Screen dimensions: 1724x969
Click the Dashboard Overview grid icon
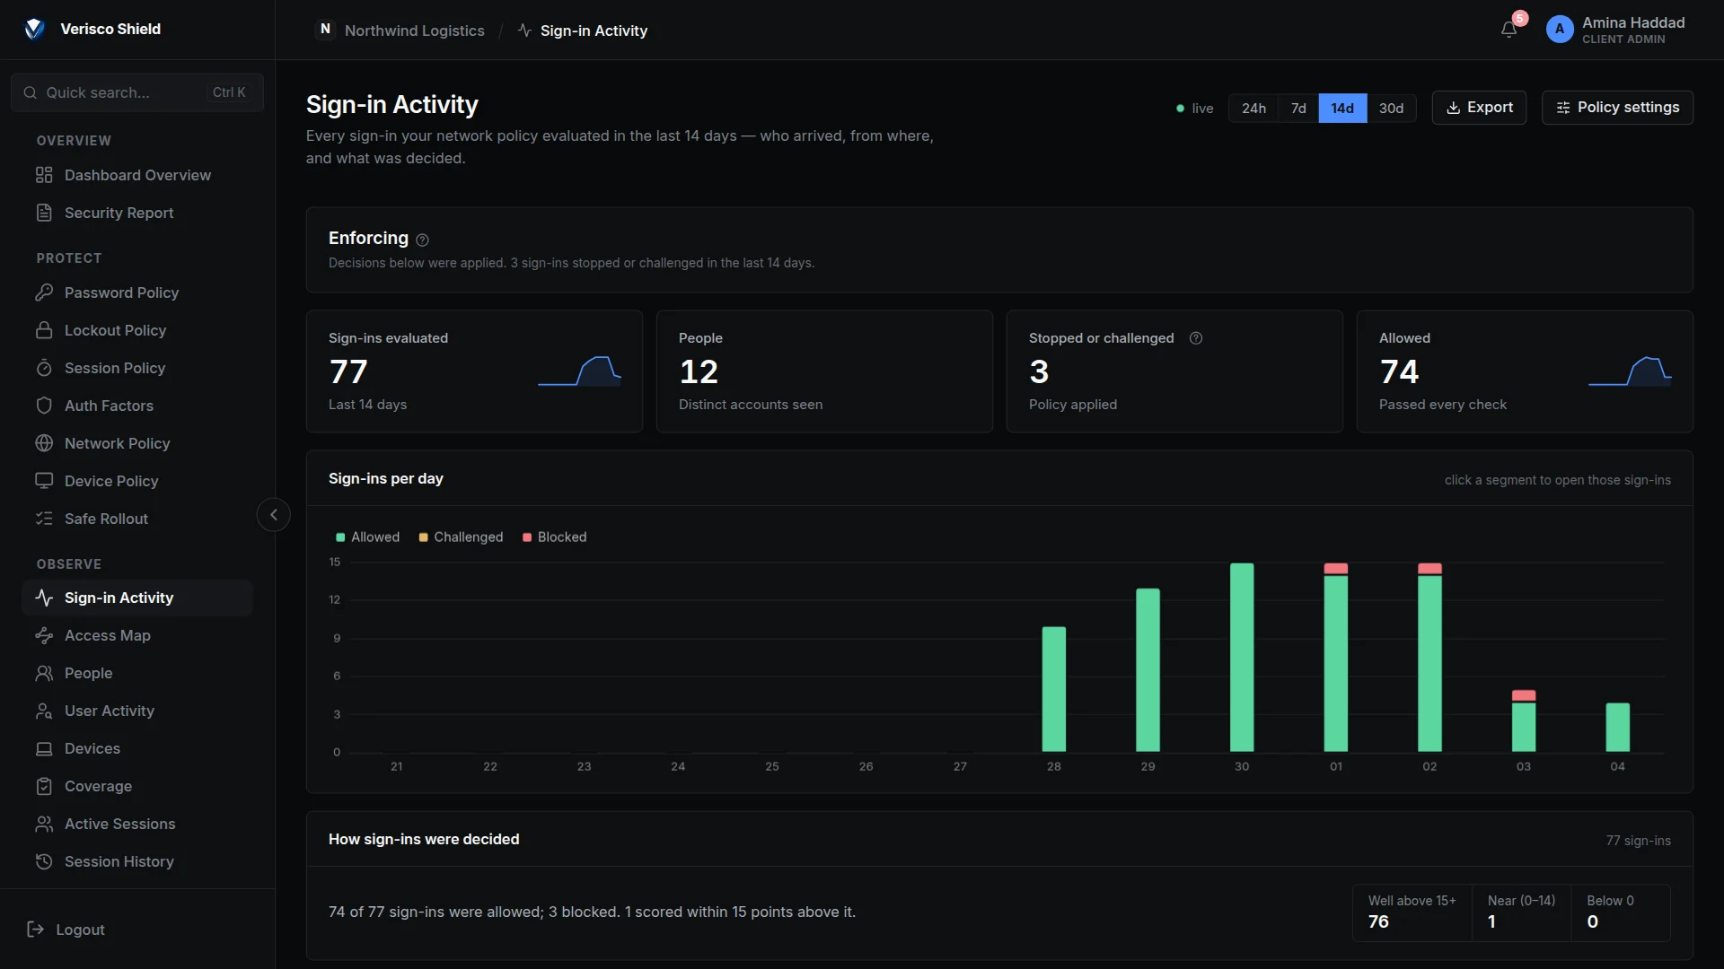coord(44,175)
